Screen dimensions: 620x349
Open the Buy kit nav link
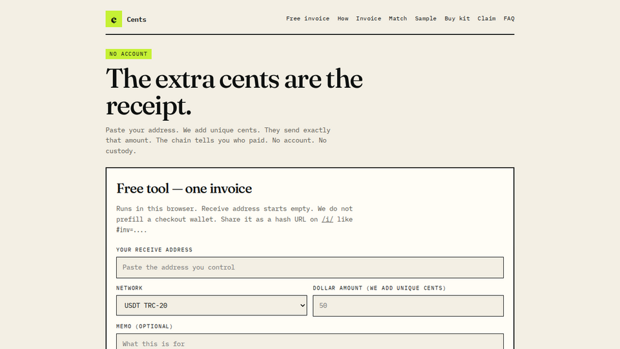point(457,19)
